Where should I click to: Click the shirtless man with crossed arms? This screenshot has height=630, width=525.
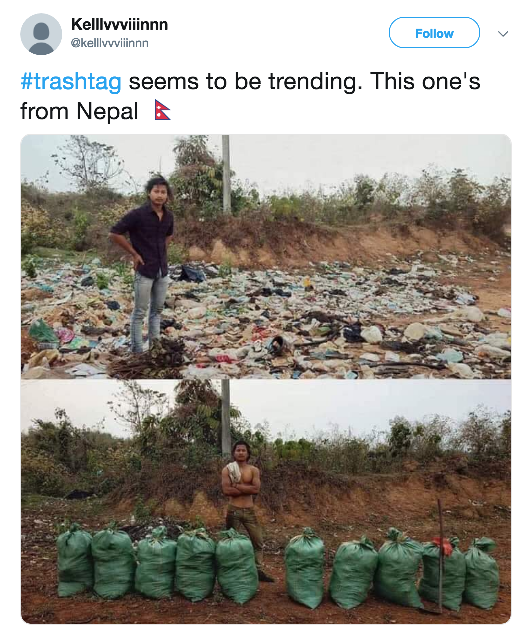coord(242,495)
